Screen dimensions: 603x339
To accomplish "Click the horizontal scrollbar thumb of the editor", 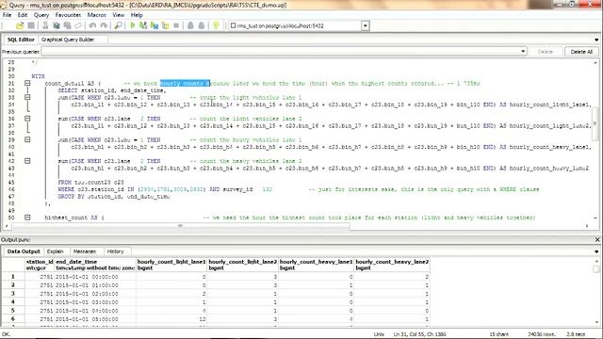I will click(180, 226).
